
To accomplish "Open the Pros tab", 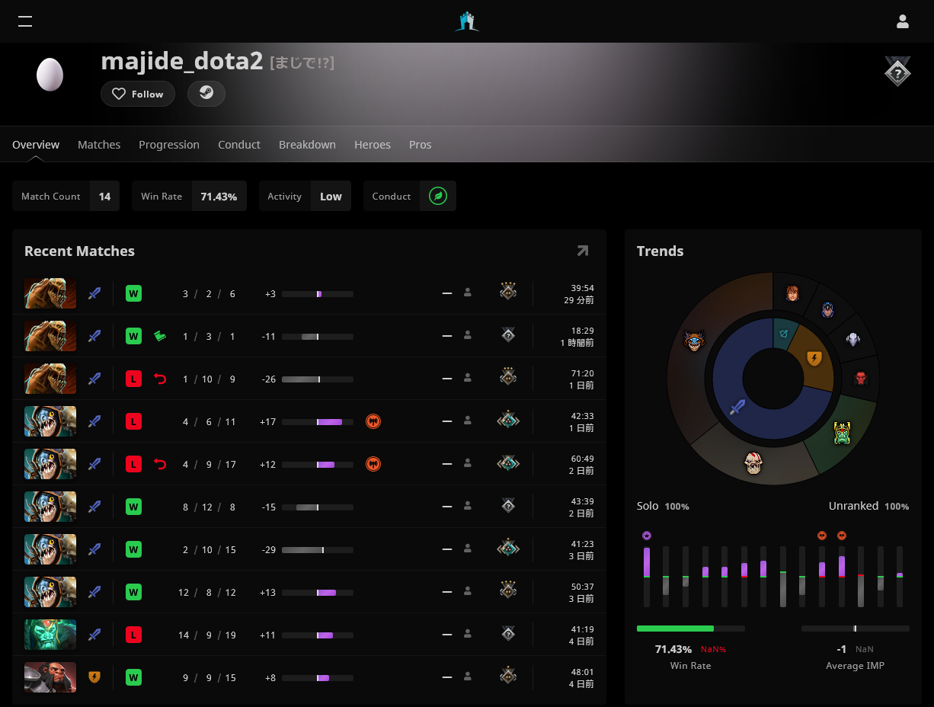I will (x=421, y=145).
